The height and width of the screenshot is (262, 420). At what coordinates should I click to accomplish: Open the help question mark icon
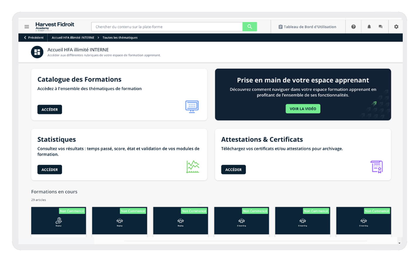click(354, 27)
